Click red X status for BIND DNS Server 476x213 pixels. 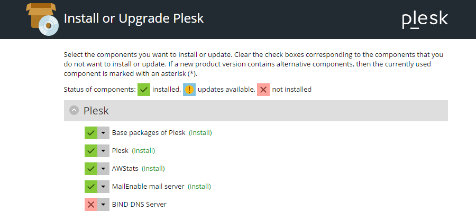pyautogui.click(x=91, y=205)
